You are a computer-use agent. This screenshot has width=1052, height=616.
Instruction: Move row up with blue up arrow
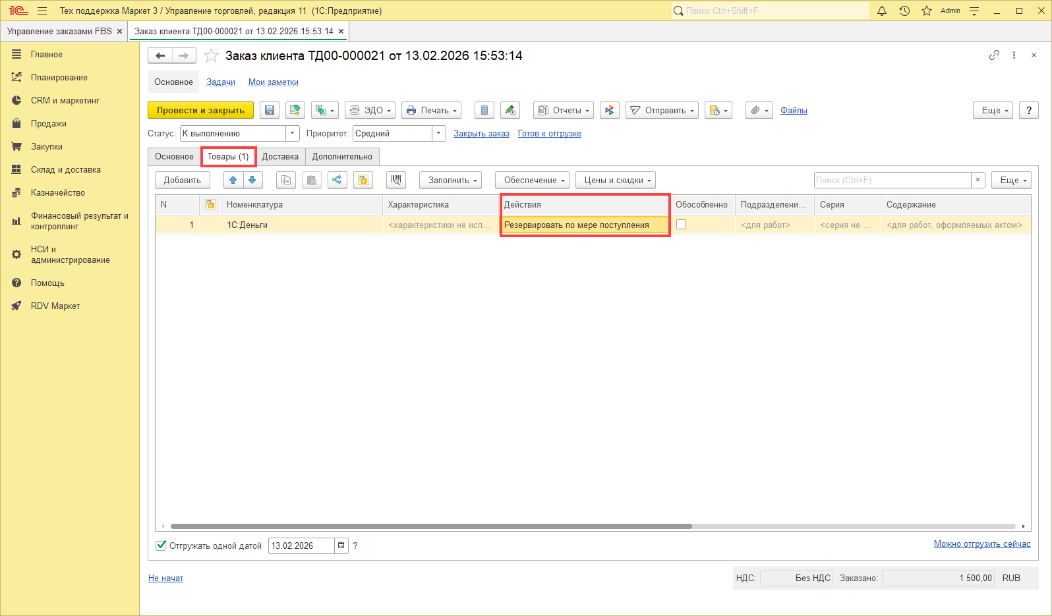pyautogui.click(x=233, y=180)
